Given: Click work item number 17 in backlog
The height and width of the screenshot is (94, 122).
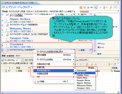Looking at the screenshot, I should click(x=90, y=50).
